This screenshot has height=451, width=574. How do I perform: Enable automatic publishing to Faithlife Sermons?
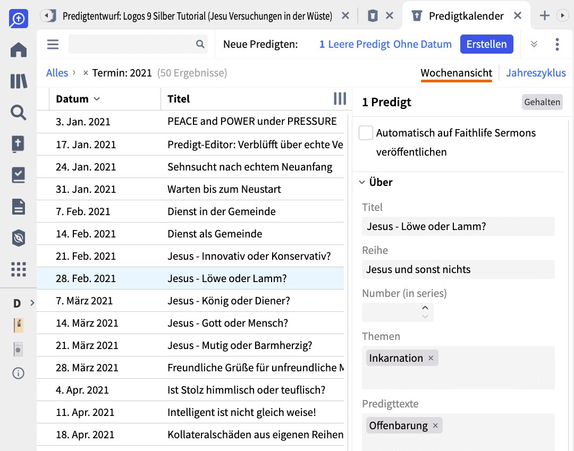click(x=366, y=133)
